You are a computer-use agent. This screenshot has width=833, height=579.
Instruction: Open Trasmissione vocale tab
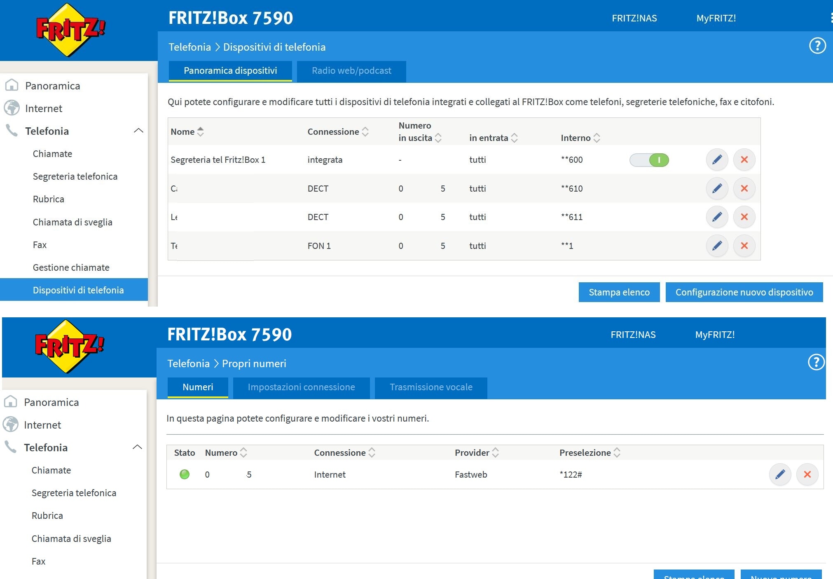click(431, 387)
